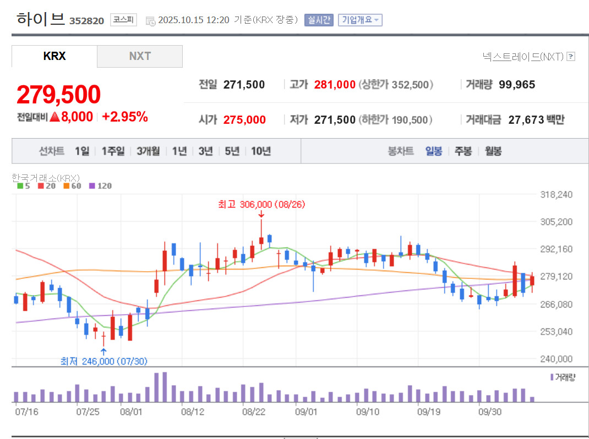Switch to the KRX tab
Screen dimensions: 589x439
pyautogui.click(x=54, y=56)
